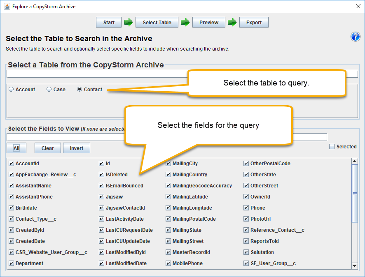The height and width of the screenshot is (277, 365).
Task: Clear all selected fields
Action: click(48, 148)
